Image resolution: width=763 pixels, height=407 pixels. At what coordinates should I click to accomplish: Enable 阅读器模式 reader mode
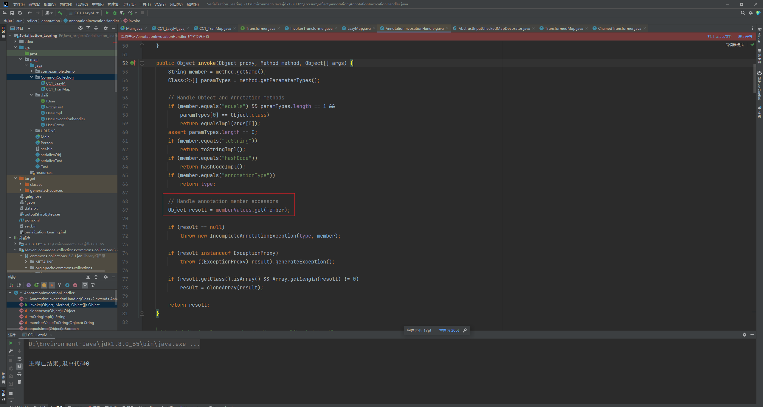click(735, 45)
